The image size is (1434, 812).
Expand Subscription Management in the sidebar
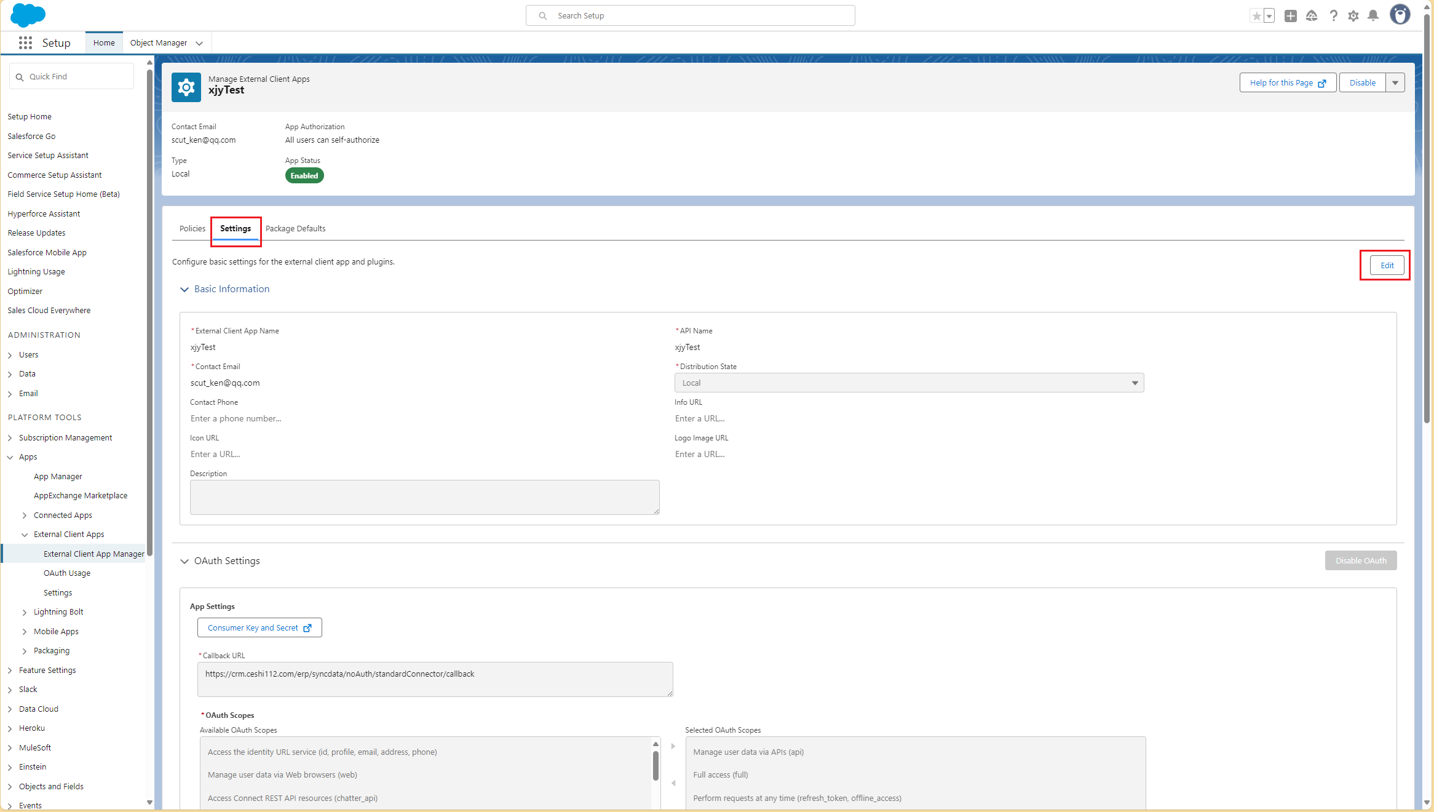pyautogui.click(x=10, y=438)
